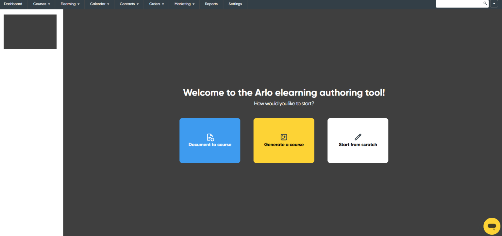Viewport: 502px width, 236px height.
Task: Click the search magnifier icon
Action: (485, 4)
